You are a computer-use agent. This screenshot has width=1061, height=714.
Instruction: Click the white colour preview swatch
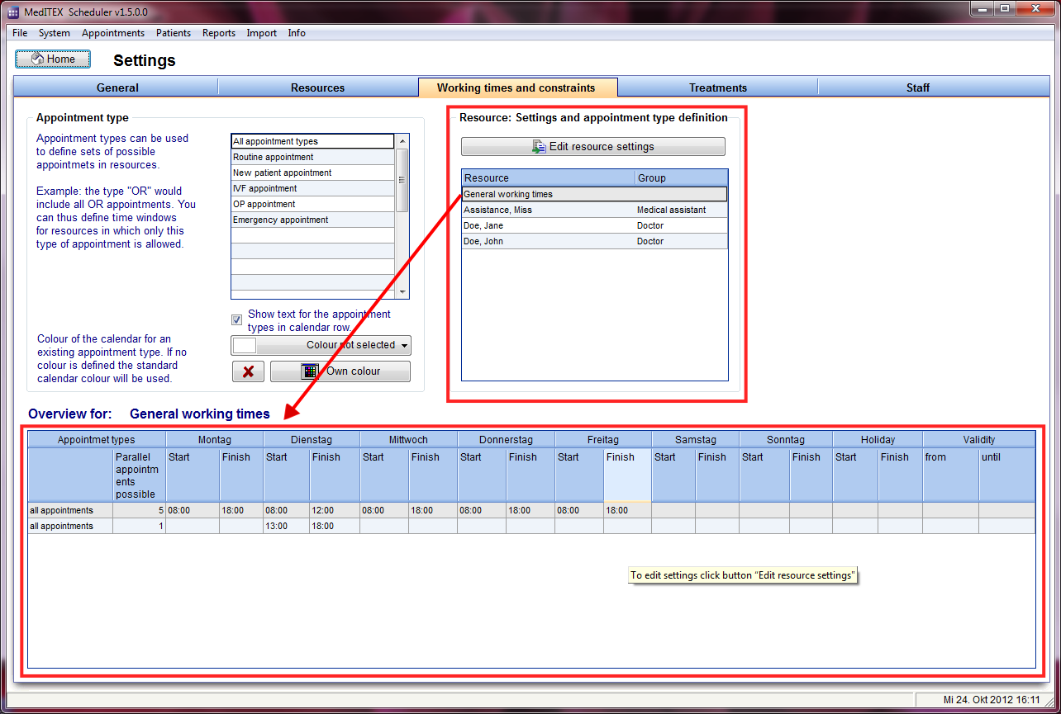pos(245,345)
